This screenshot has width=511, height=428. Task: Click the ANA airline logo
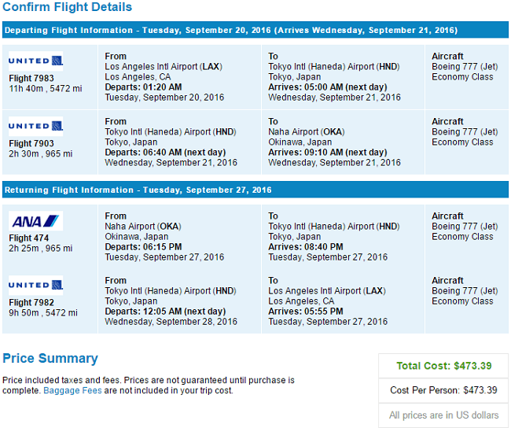point(36,221)
